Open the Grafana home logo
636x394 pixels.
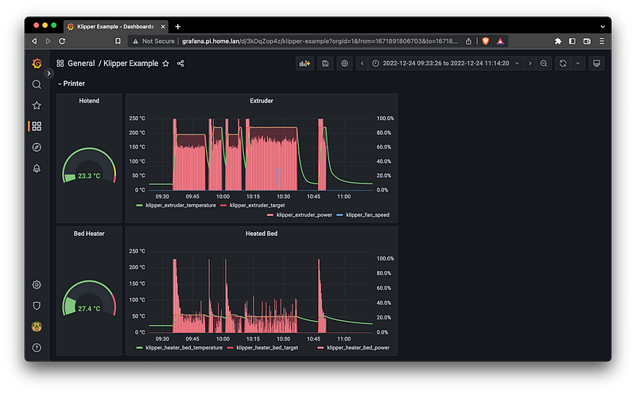point(37,64)
